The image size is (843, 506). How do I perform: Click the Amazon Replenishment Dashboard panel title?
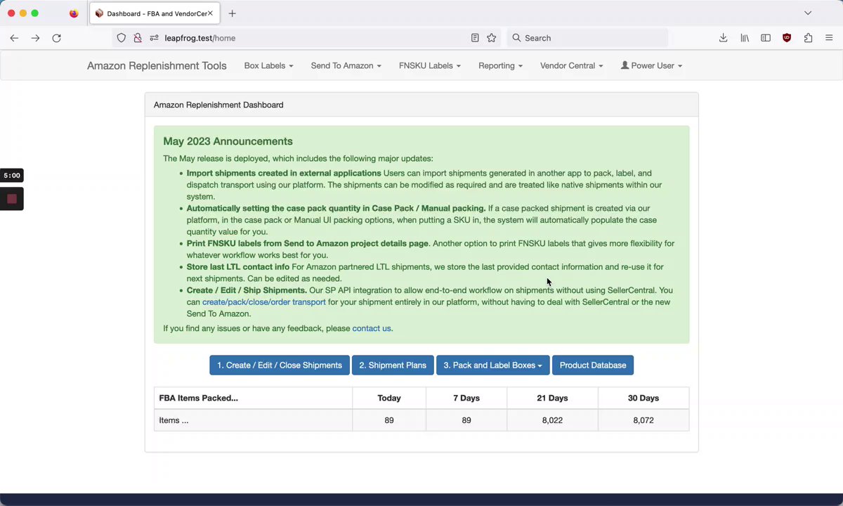(218, 105)
